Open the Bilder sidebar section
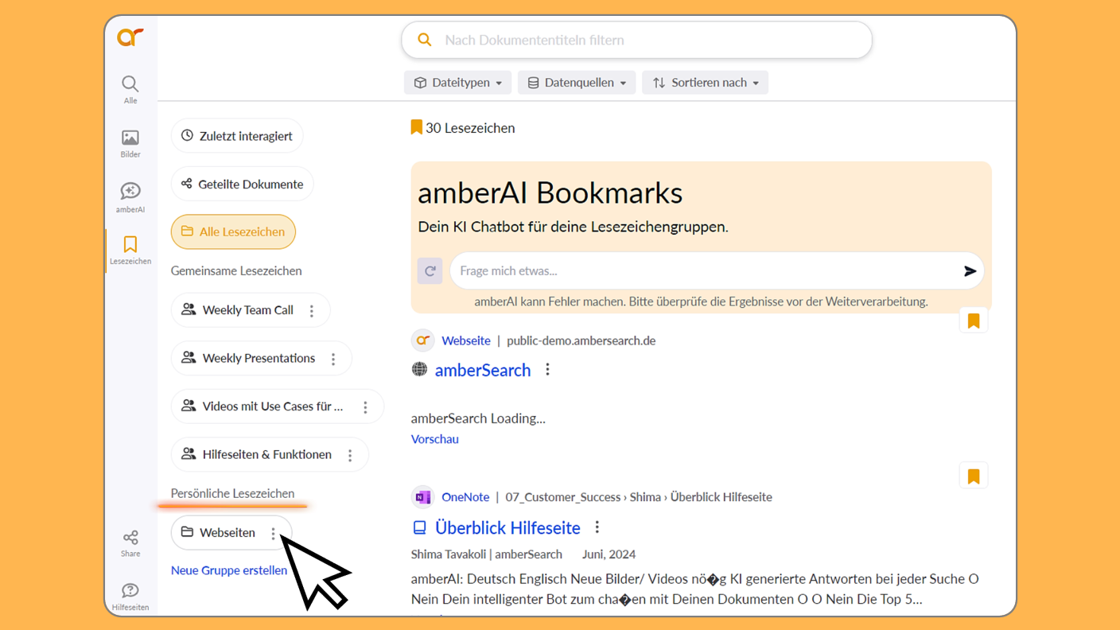The width and height of the screenshot is (1120, 630). click(130, 143)
